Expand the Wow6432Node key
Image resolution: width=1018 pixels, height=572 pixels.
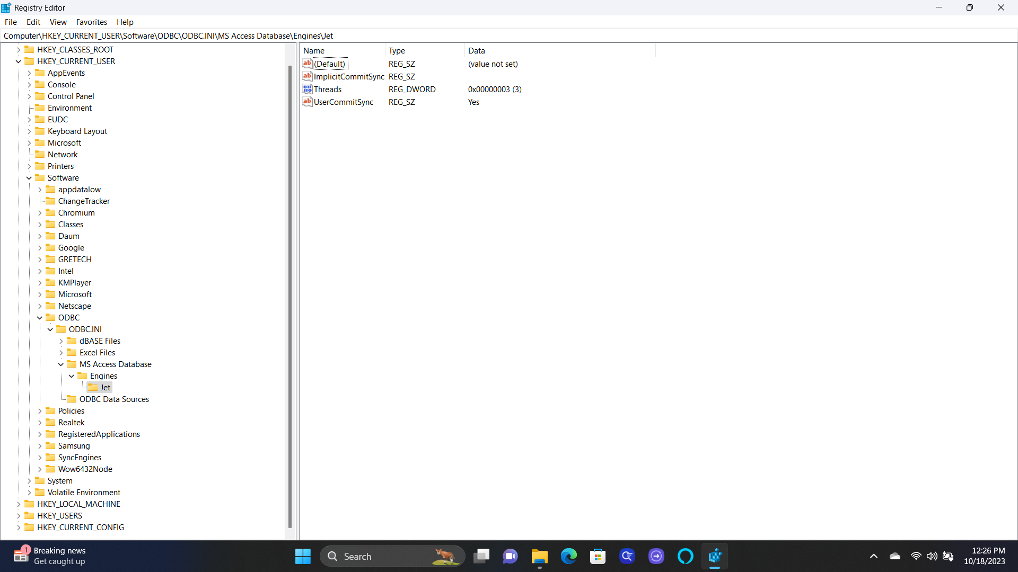(x=40, y=469)
